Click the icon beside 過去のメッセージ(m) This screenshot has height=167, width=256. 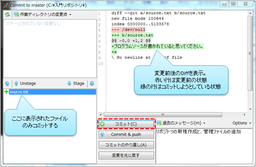[x=159, y=123]
